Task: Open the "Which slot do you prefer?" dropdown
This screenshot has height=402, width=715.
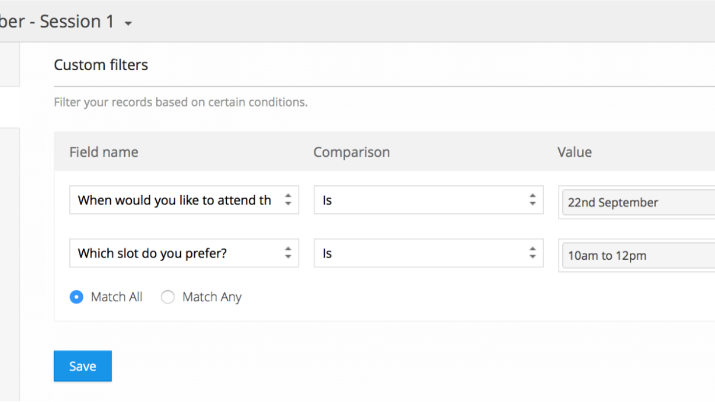Action: point(175,253)
